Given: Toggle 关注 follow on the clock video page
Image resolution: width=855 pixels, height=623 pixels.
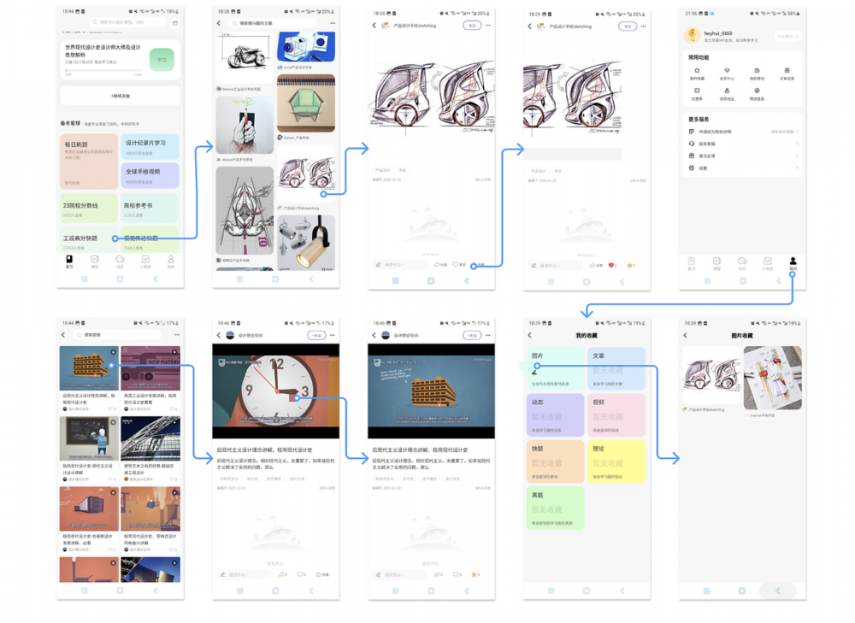Looking at the screenshot, I should tap(316, 336).
